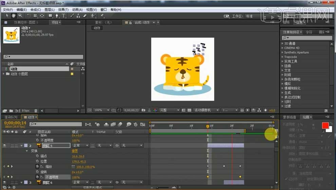Expand the 3D 通道 effects category
This screenshot has width=336, height=190.
pos(282,44)
